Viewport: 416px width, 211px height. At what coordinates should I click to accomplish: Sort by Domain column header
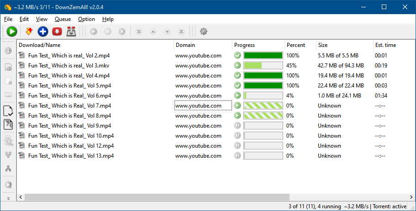tap(203, 45)
